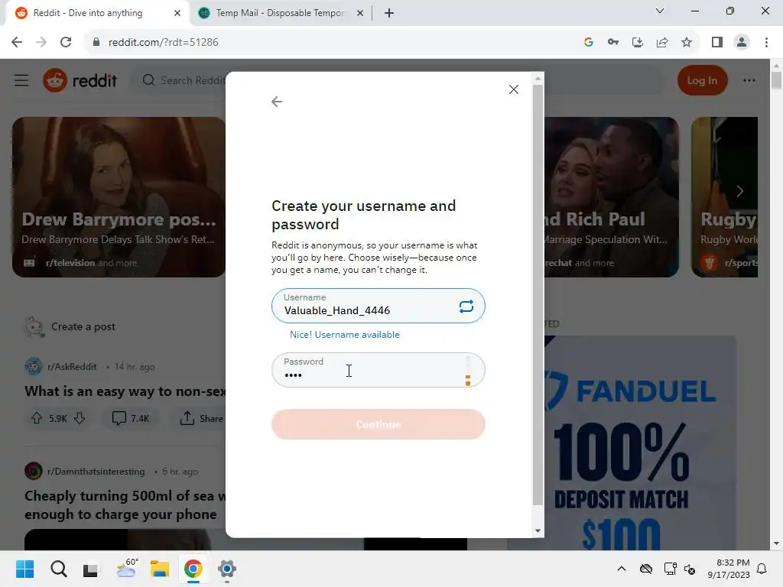Open the Reddit hamburger menu
Screen dimensions: 783x587
[x=21, y=80]
